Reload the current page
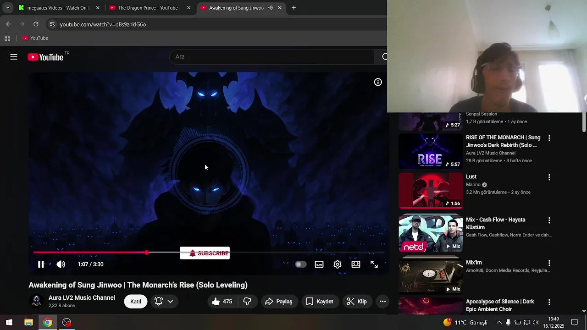This screenshot has height=330, width=587. tap(36, 24)
